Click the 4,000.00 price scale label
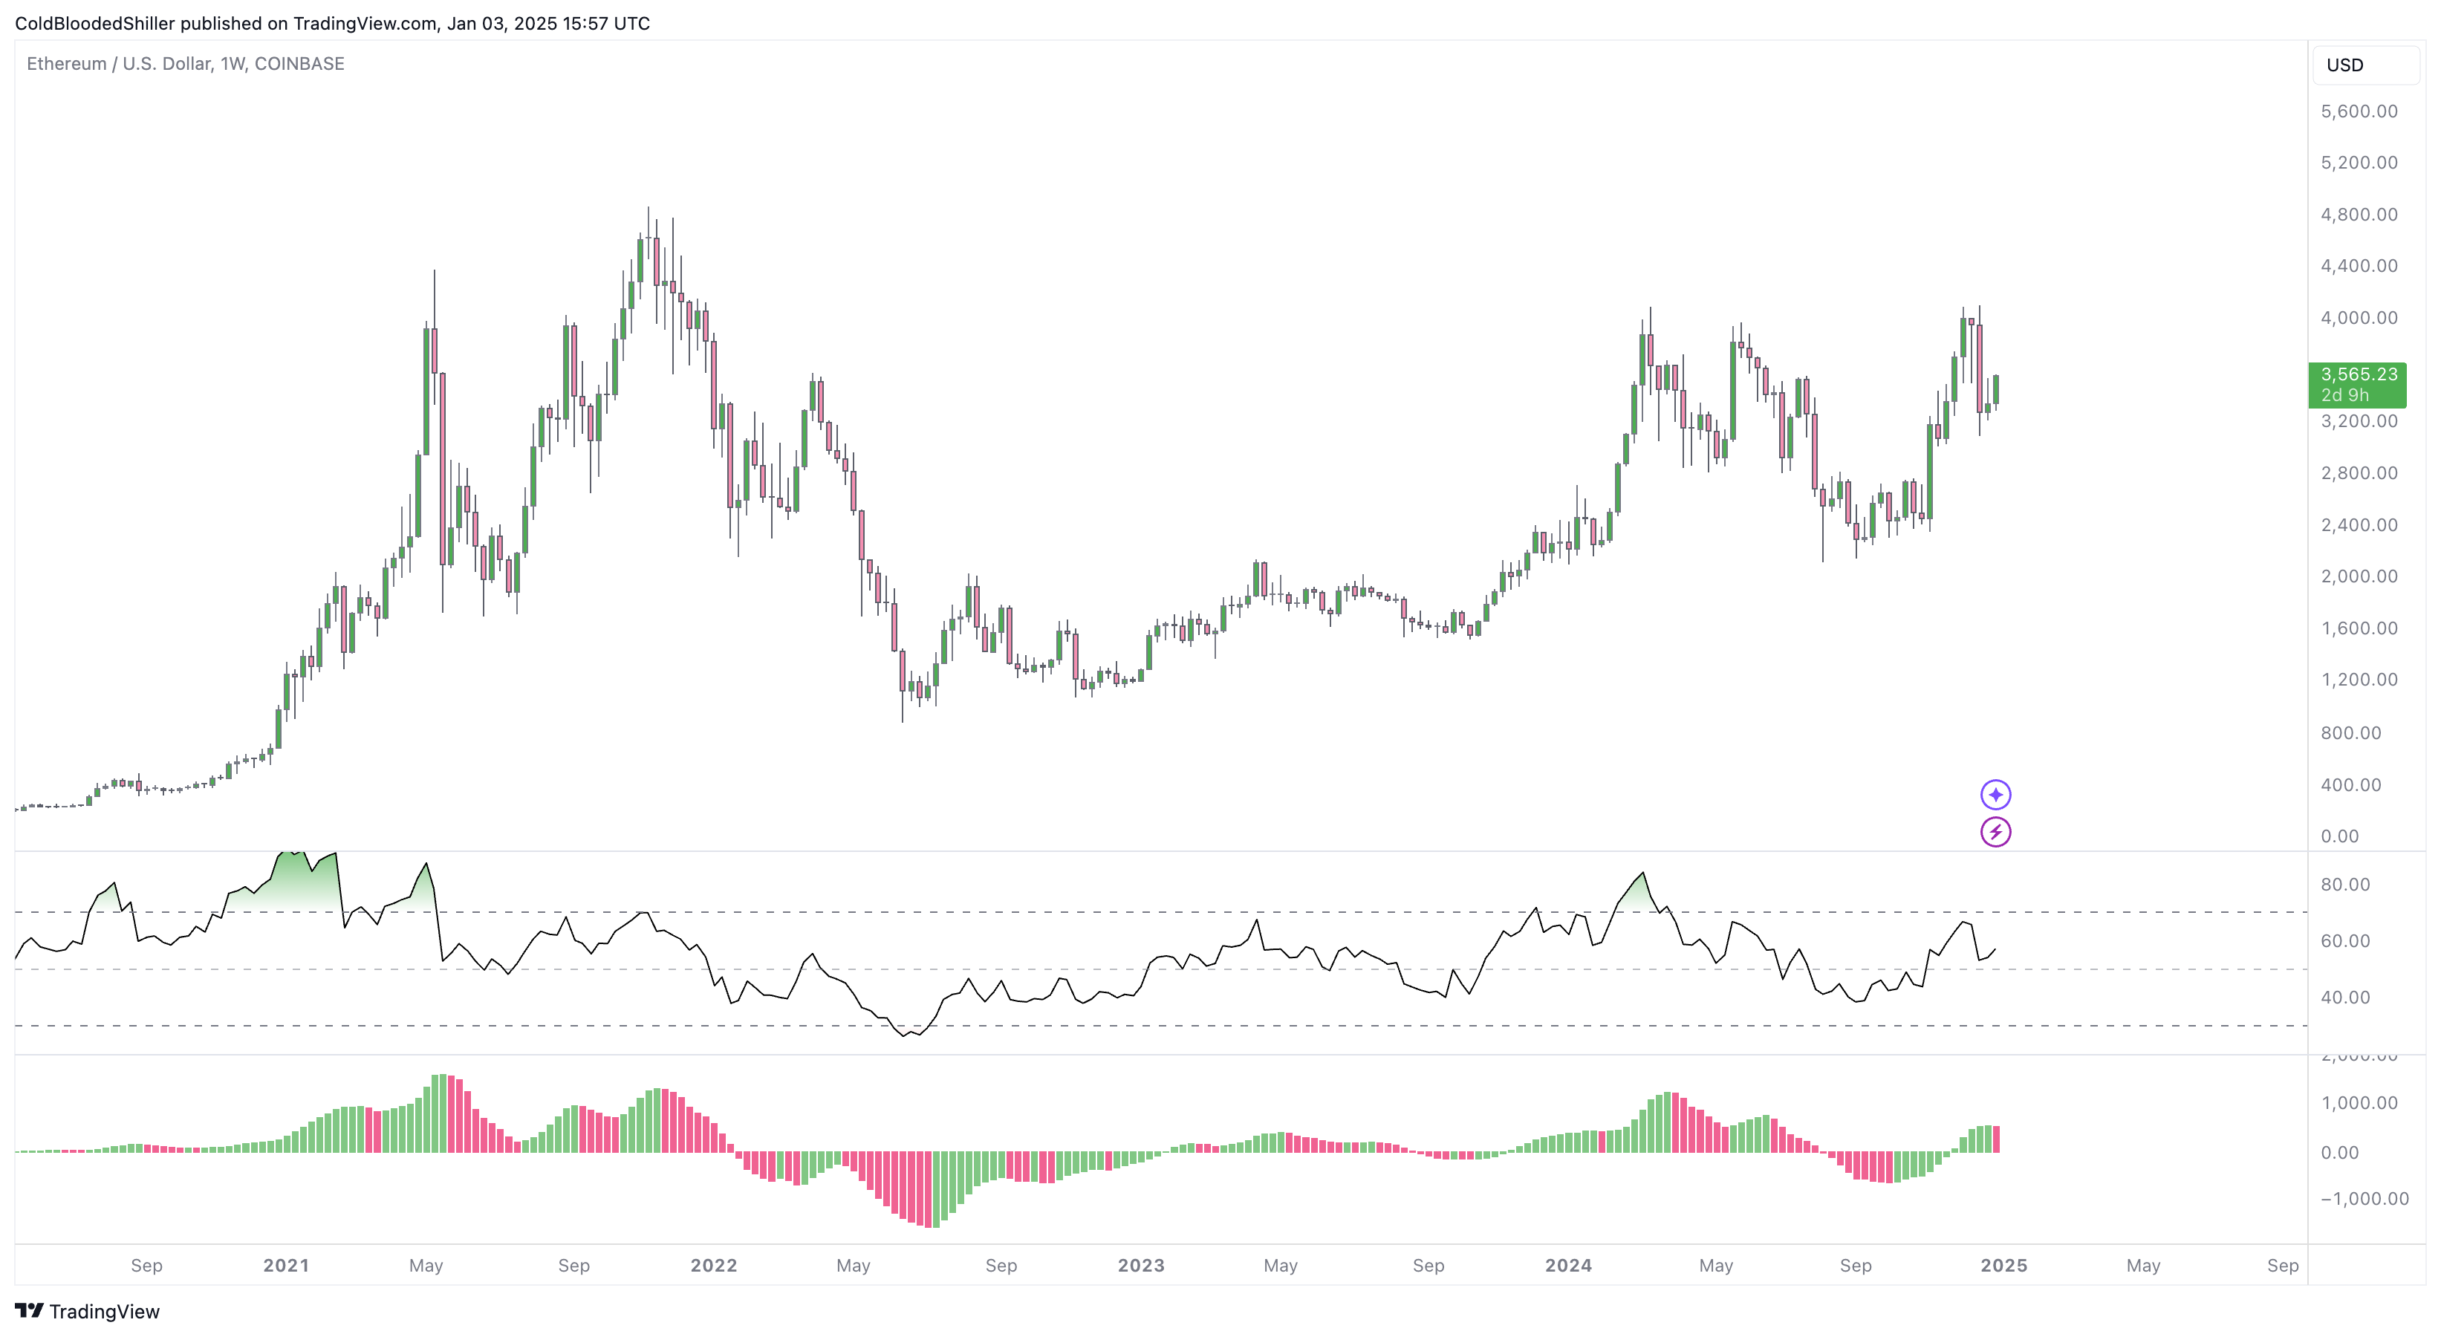This screenshot has width=2441, height=1337. click(2359, 317)
